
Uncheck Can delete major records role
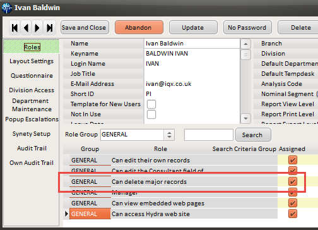click(293, 181)
